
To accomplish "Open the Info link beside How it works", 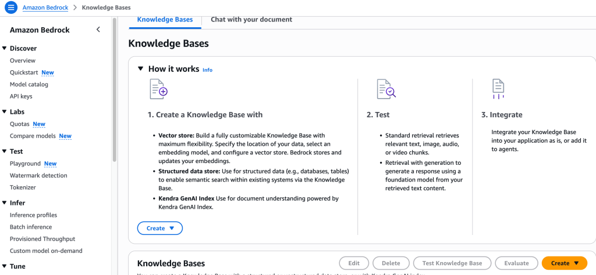I will [x=207, y=70].
